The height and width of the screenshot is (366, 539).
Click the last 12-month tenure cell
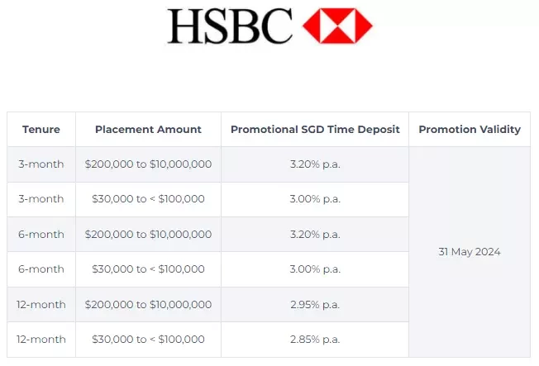point(41,340)
